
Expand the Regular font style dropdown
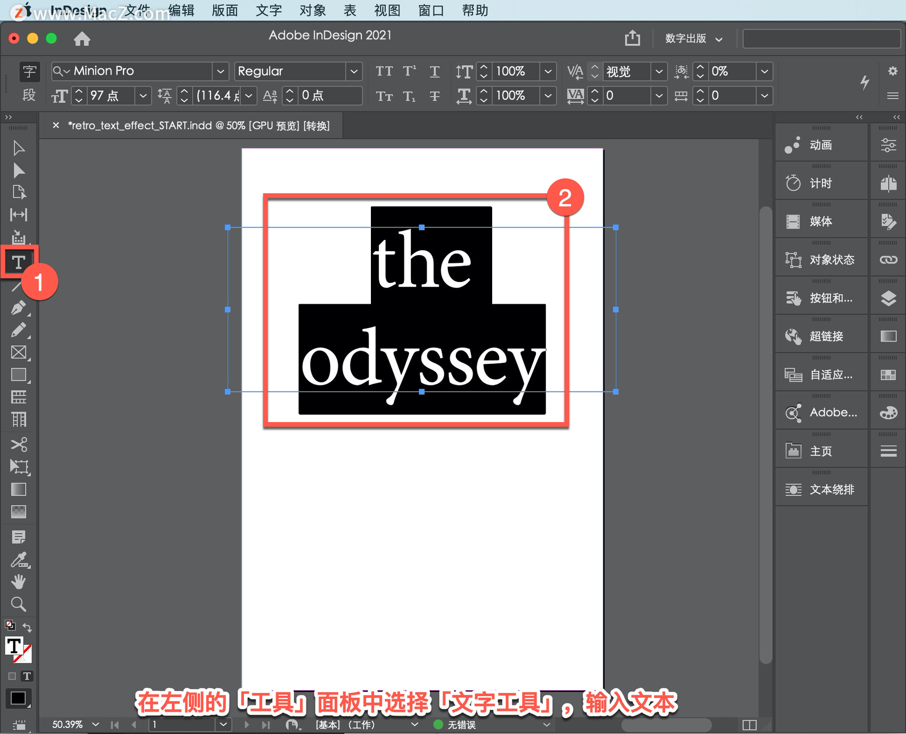(354, 71)
